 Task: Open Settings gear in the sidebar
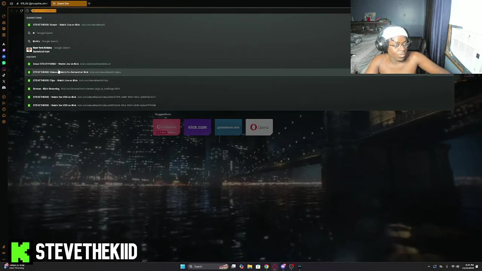pyautogui.click(x=4, y=122)
